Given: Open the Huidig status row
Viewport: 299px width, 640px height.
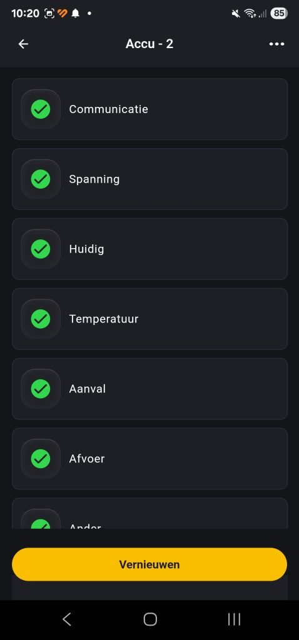Looking at the screenshot, I should coord(149,249).
